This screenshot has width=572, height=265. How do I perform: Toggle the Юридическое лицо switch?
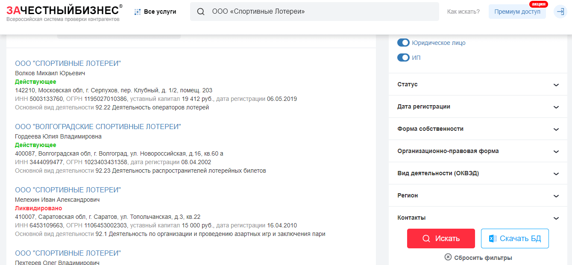click(x=403, y=43)
